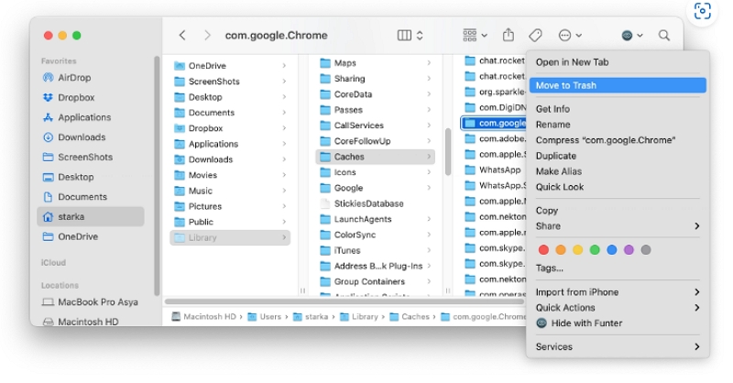The width and height of the screenshot is (733, 383).
Task: Click Macintosh HD in the path bar
Action: coord(203,317)
